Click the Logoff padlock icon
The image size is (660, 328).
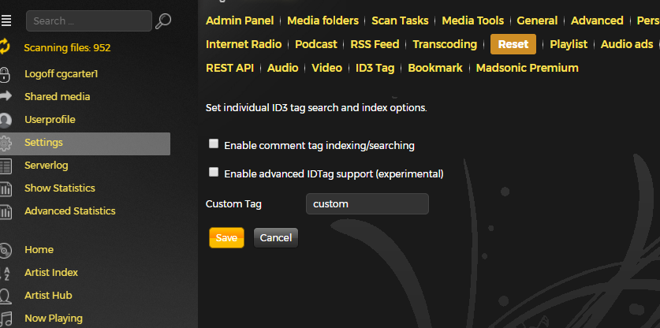click(x=6, y=75)
